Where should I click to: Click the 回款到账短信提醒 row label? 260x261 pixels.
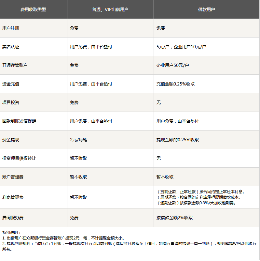pos(19,121)
